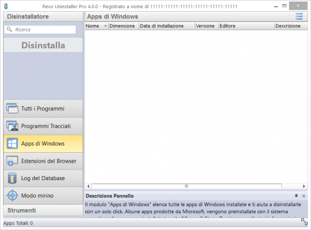Click the resize grip icon in status bar
The image size is (311, 230).
pyautogui.click(x=304, y=222)
